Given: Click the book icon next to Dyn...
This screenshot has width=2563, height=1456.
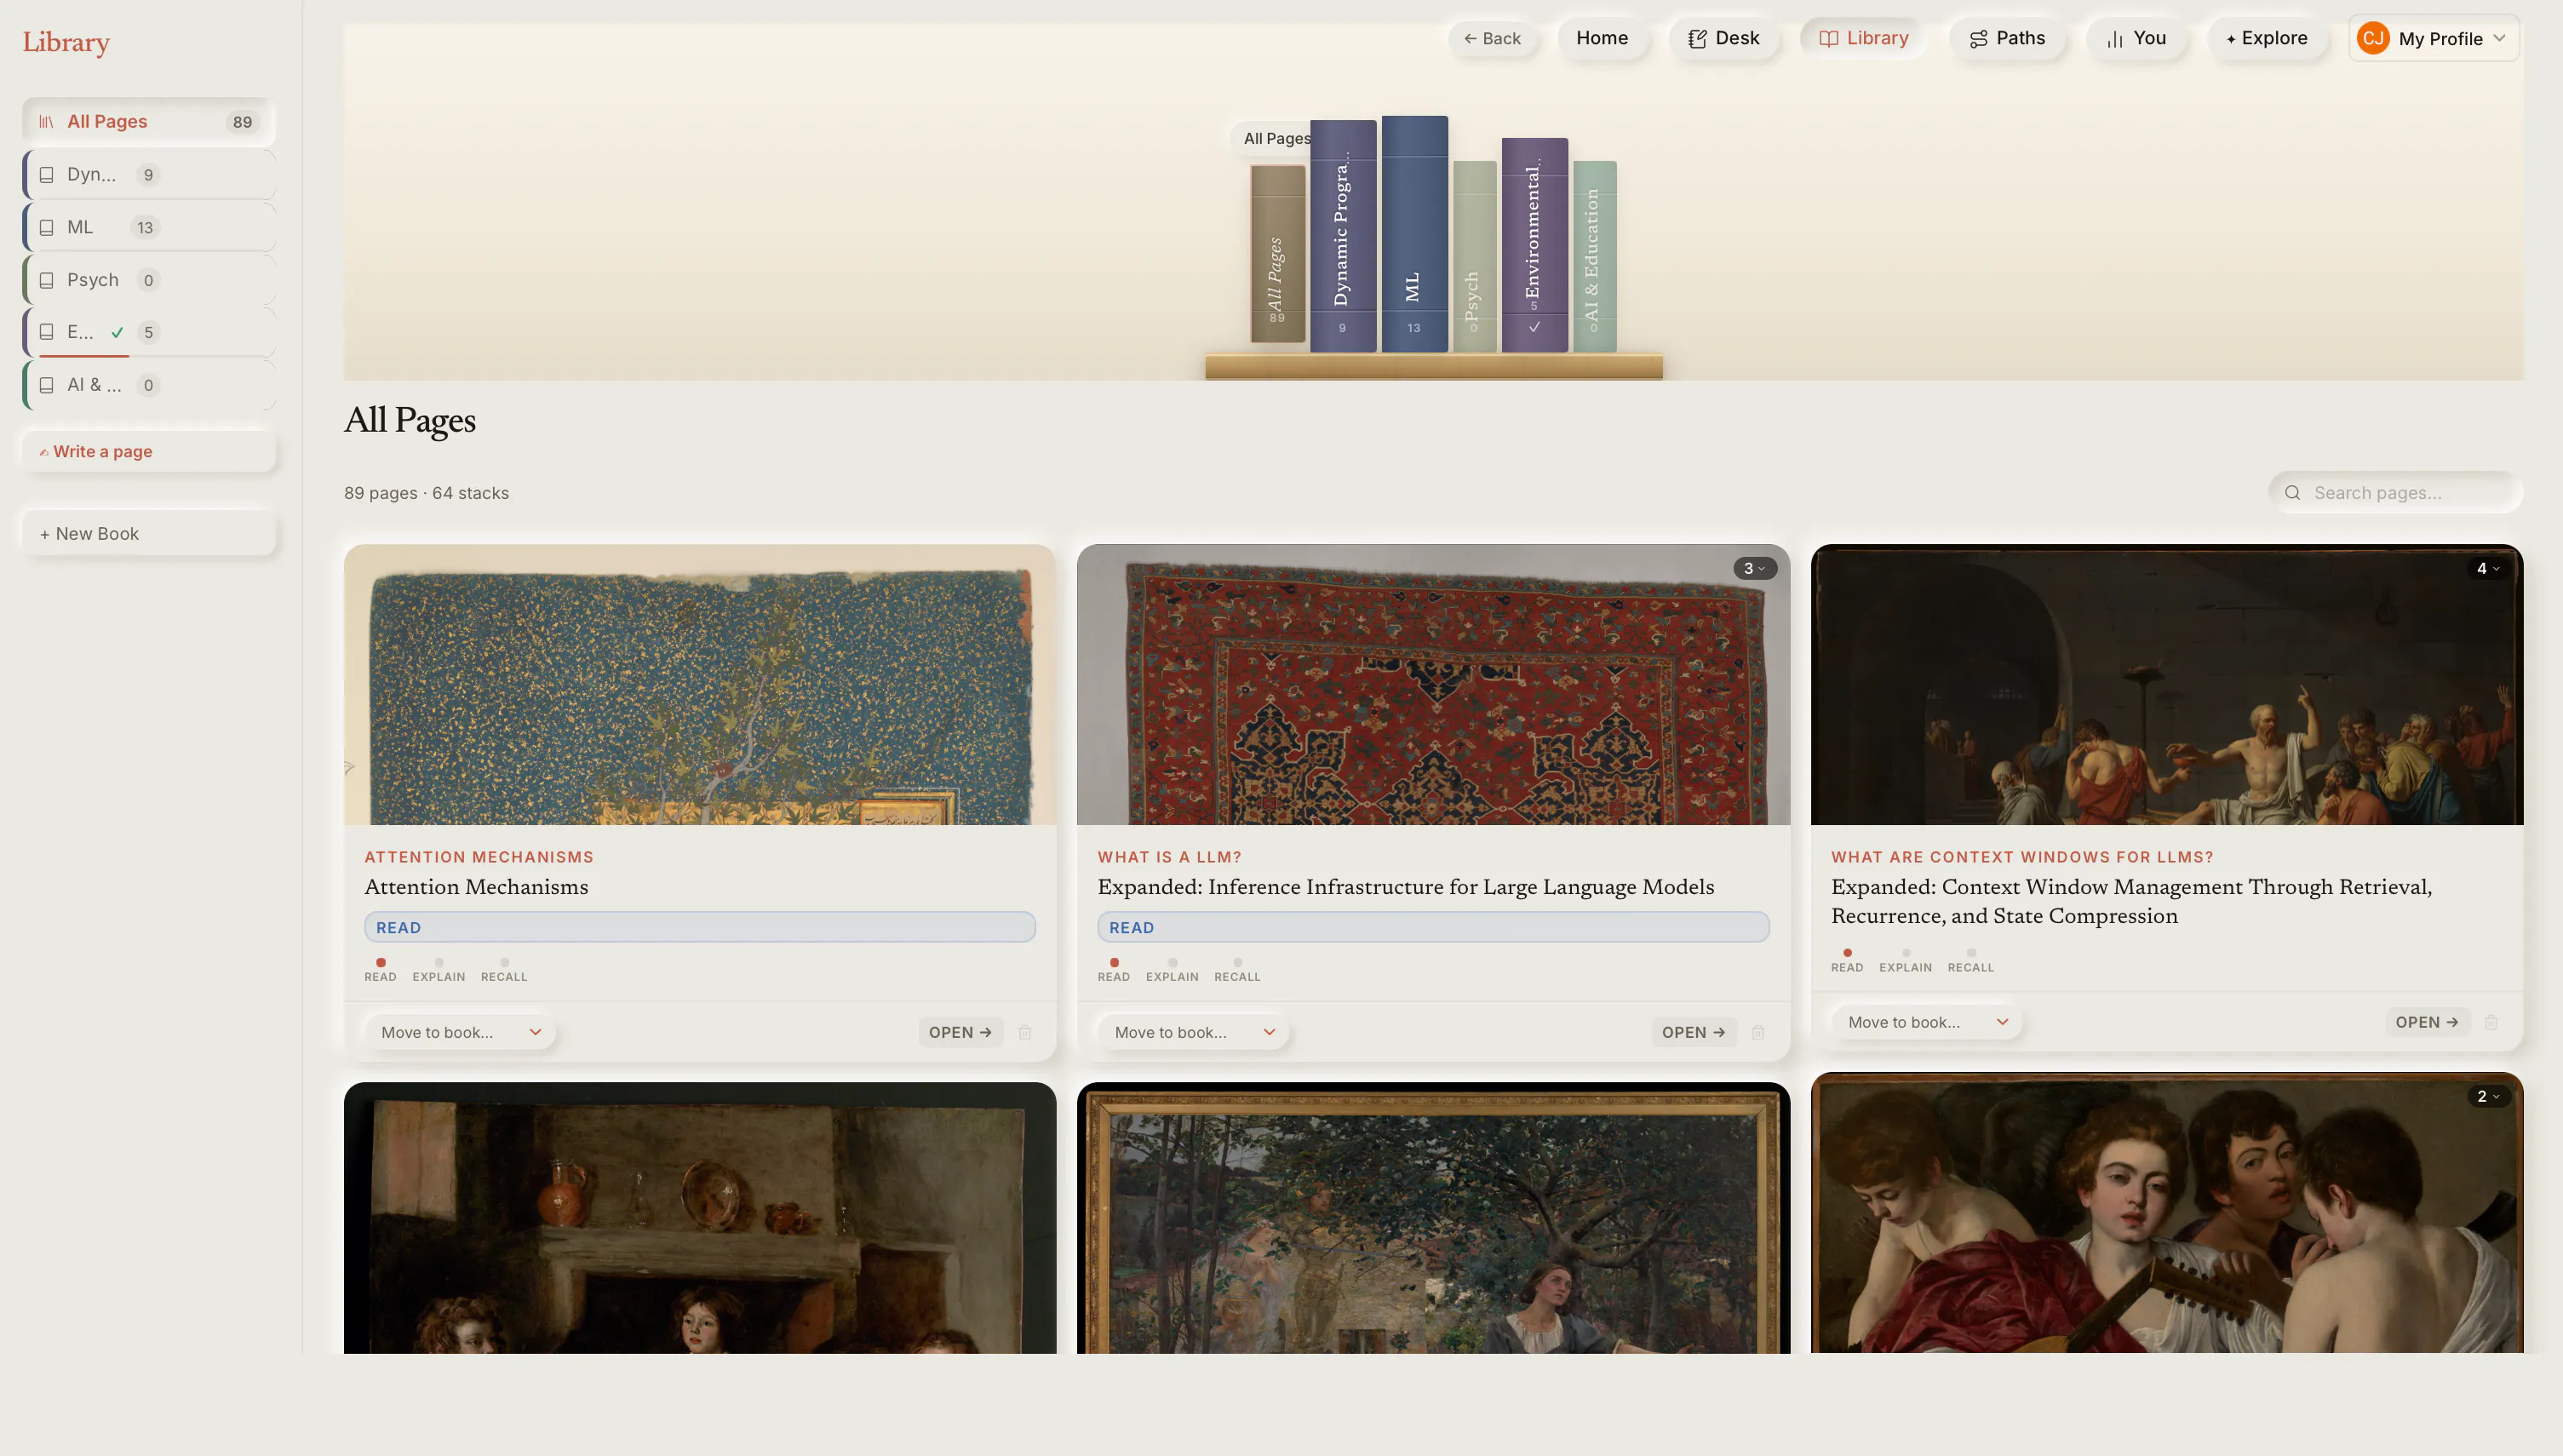Looking at the screenshot, I should coord(46,175).
